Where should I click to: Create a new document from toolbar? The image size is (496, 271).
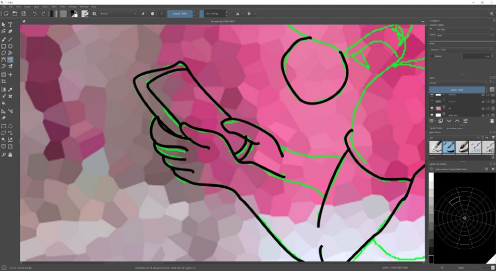(6, 13)
